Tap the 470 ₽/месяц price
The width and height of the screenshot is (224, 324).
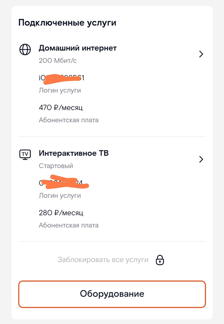pos(61,107)
